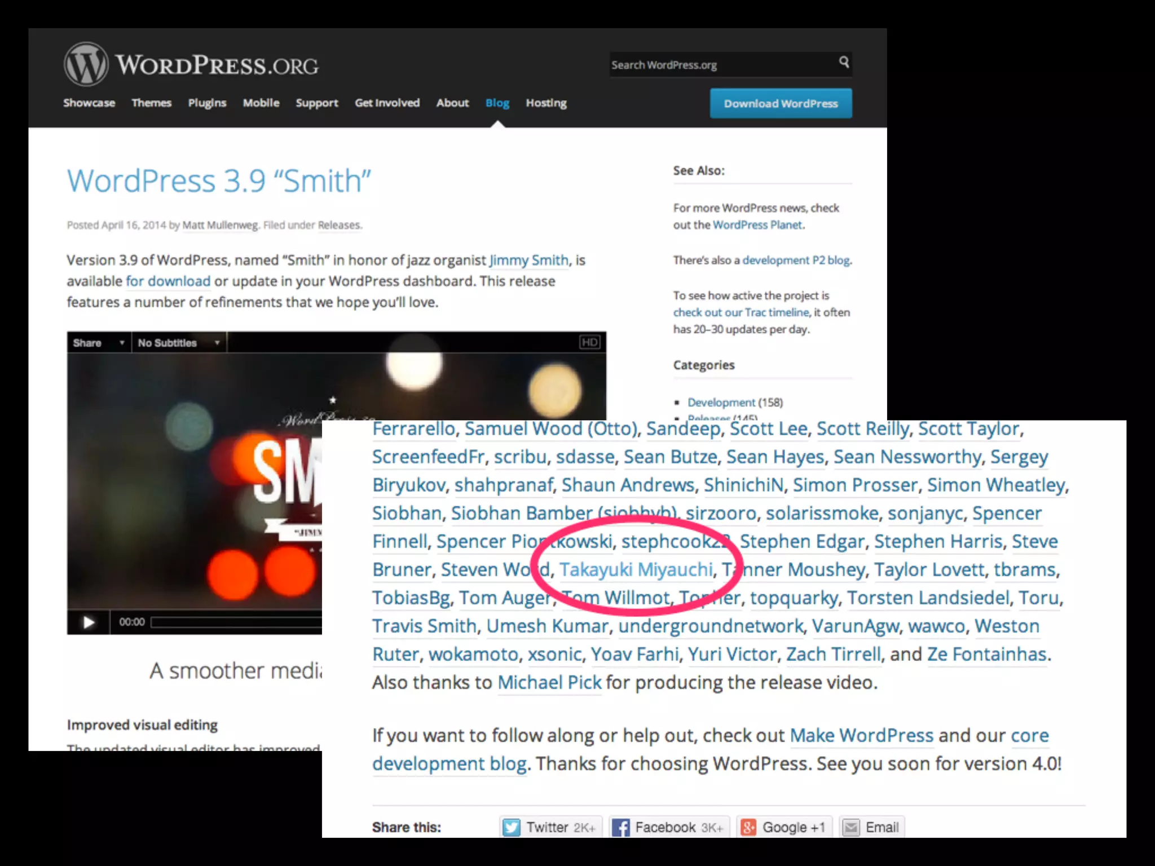This screenshot has width=1155, height=866.
Task: Open the Get Involved menu item
Action: point(387,103)
